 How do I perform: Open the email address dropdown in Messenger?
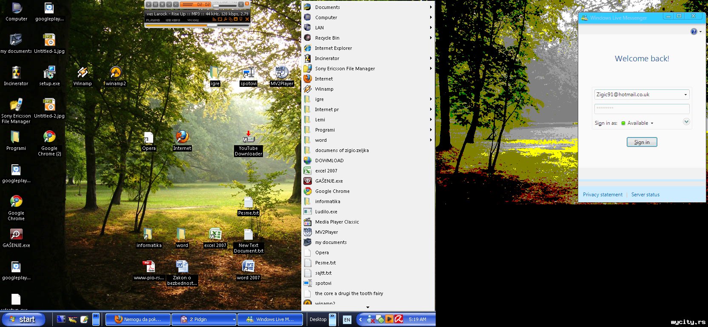click(x=685, y=95)
